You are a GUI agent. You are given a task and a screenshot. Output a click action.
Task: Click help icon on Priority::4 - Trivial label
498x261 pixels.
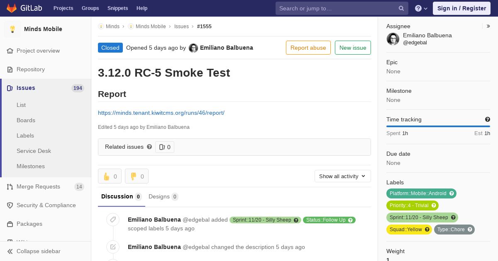[x=434, y=205]
